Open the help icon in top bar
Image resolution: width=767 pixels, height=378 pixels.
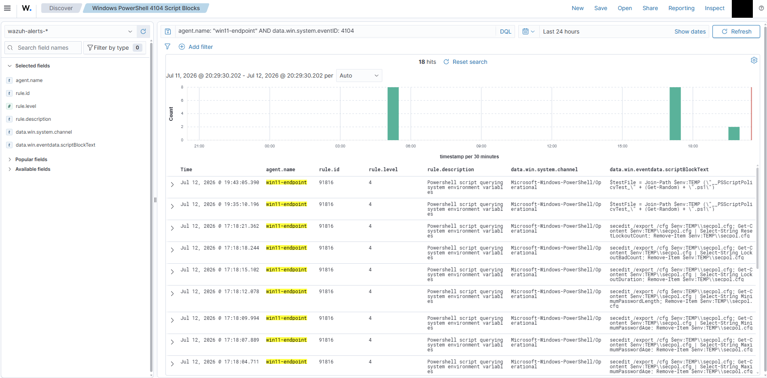[761, 8]
